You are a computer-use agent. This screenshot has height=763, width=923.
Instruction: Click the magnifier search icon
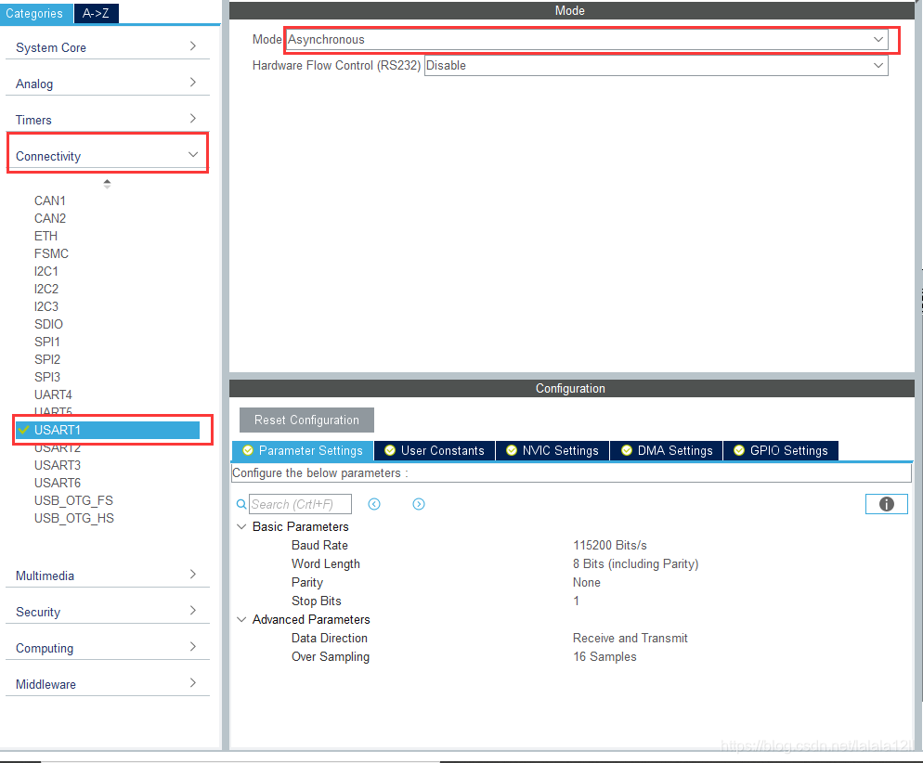tap(241, 504)
